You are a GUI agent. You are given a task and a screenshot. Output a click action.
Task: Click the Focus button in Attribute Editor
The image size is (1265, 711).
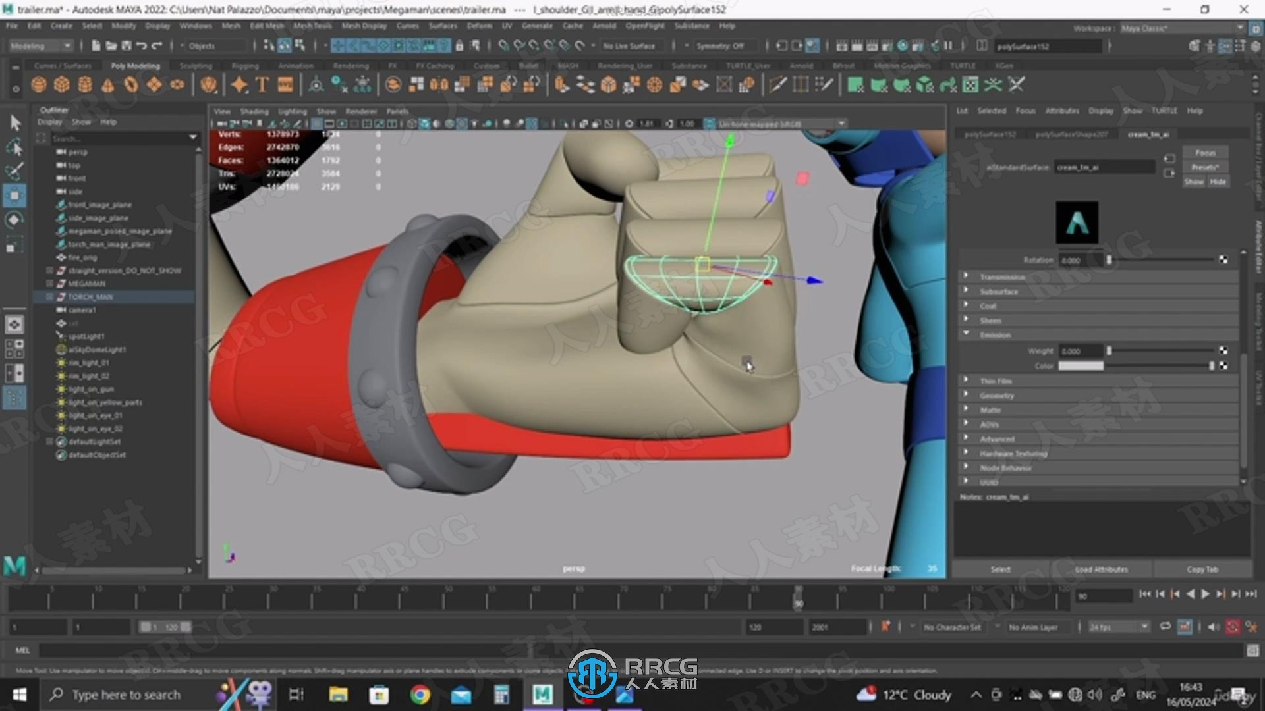1205,153
